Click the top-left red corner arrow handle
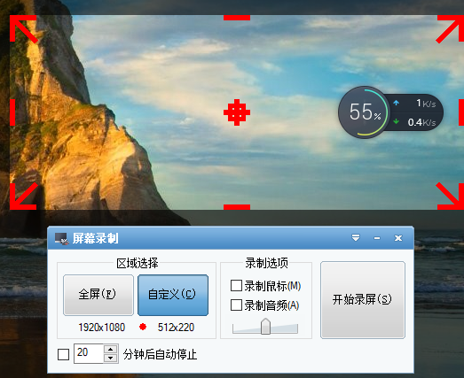464x378 pixels. 23,29
